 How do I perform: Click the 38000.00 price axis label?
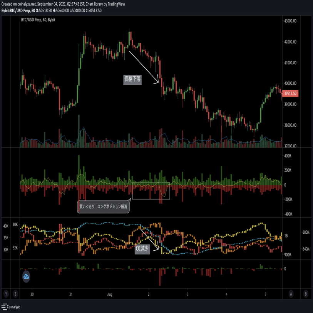[x=290, y=125]
